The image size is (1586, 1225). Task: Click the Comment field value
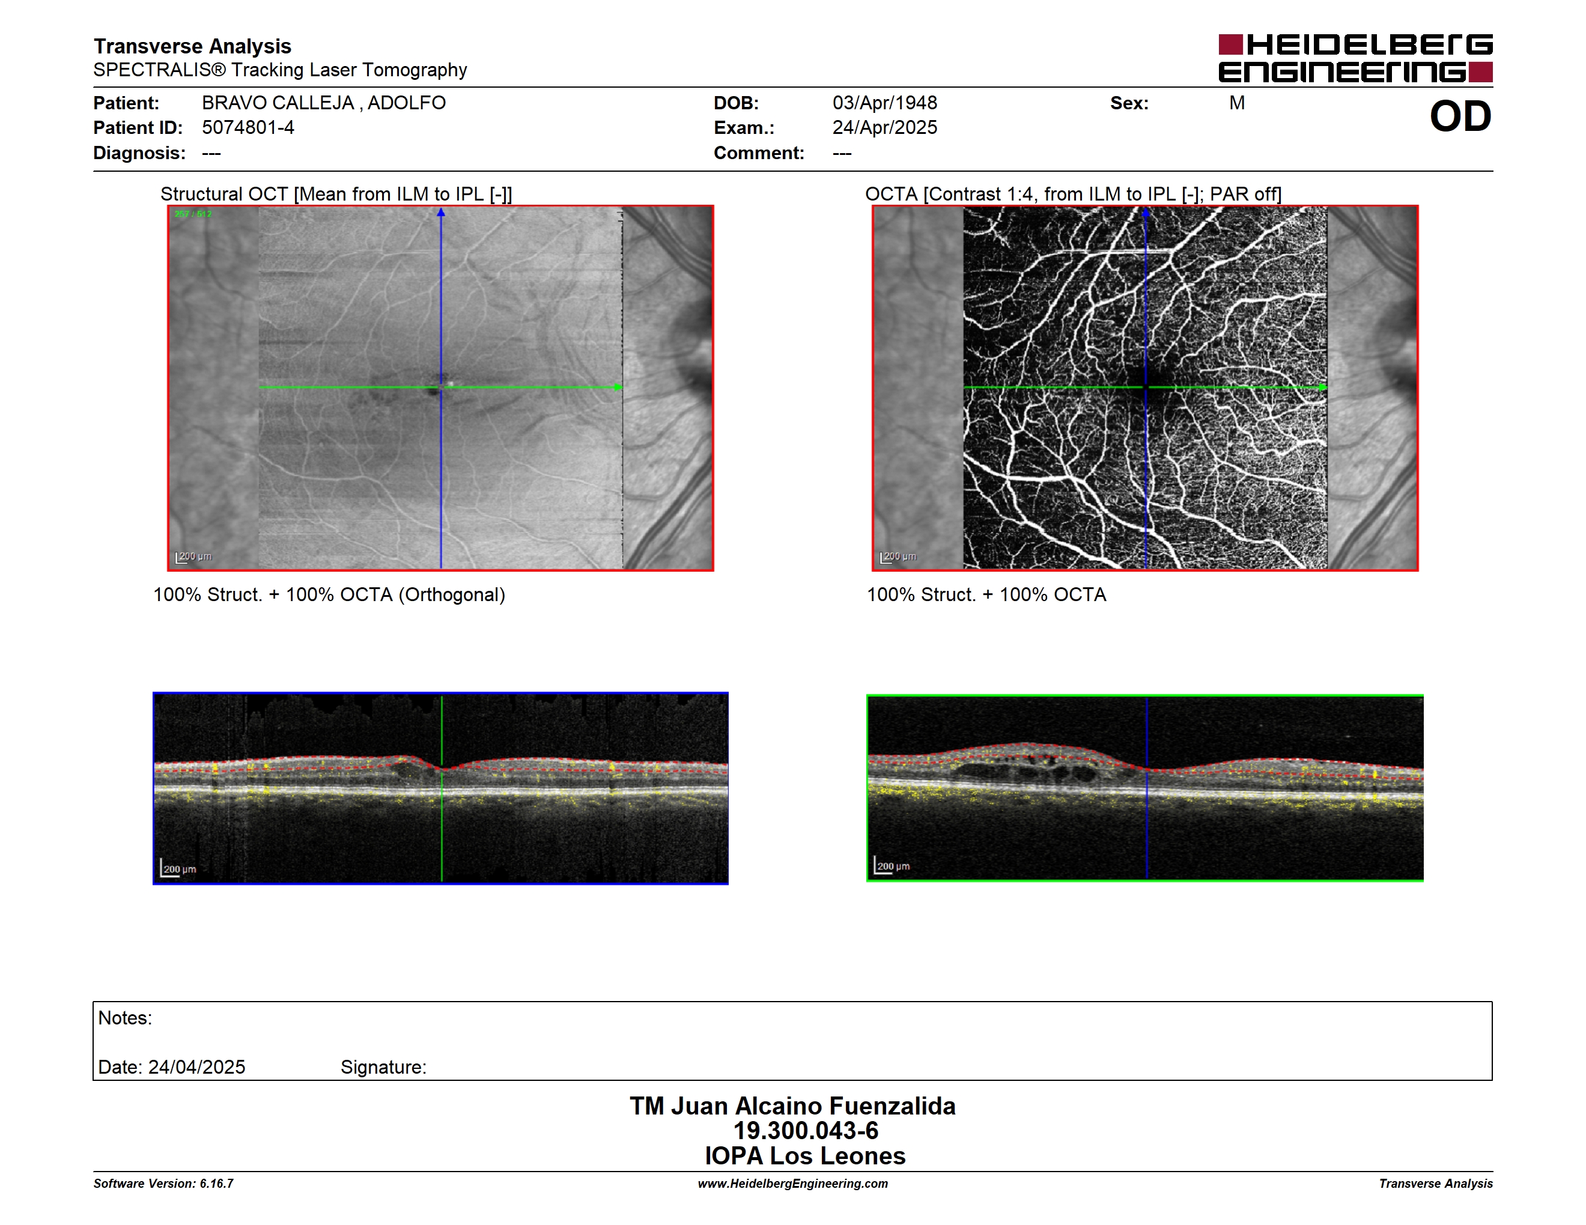(842, 153)
